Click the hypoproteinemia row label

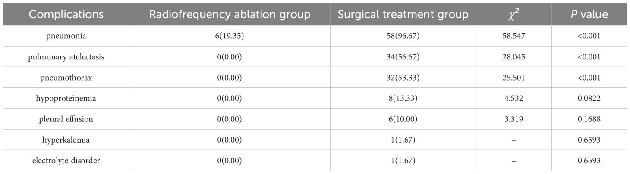[x=66, y=98]
